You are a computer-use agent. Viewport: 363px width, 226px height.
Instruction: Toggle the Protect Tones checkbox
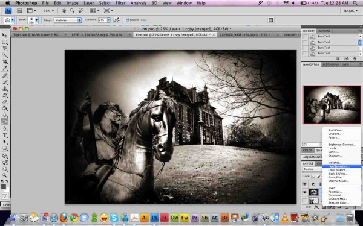(127, 20)
